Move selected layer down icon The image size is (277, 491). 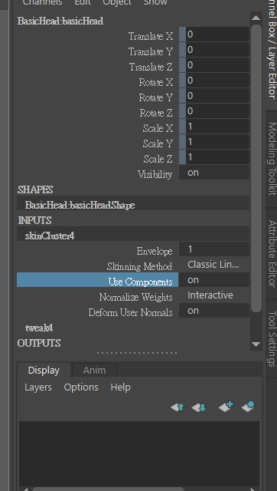[x=199, y=407]
